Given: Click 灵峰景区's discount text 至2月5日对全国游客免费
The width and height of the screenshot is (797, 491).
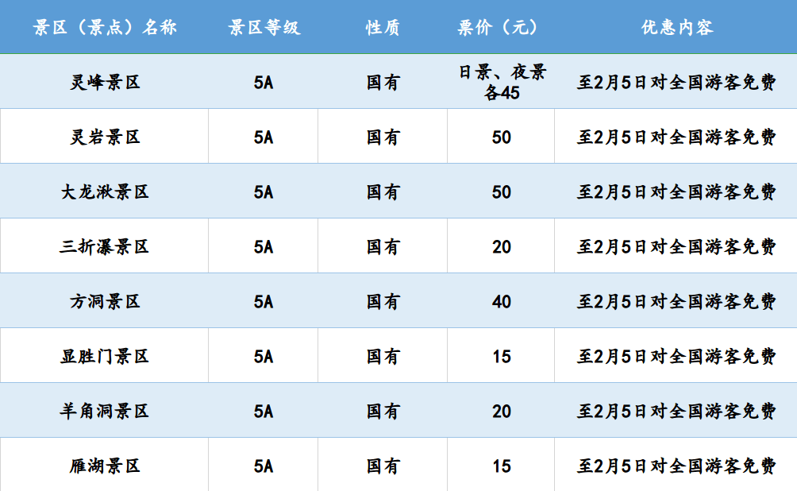Looking at the screenshot, I should (x=676, y=82).
